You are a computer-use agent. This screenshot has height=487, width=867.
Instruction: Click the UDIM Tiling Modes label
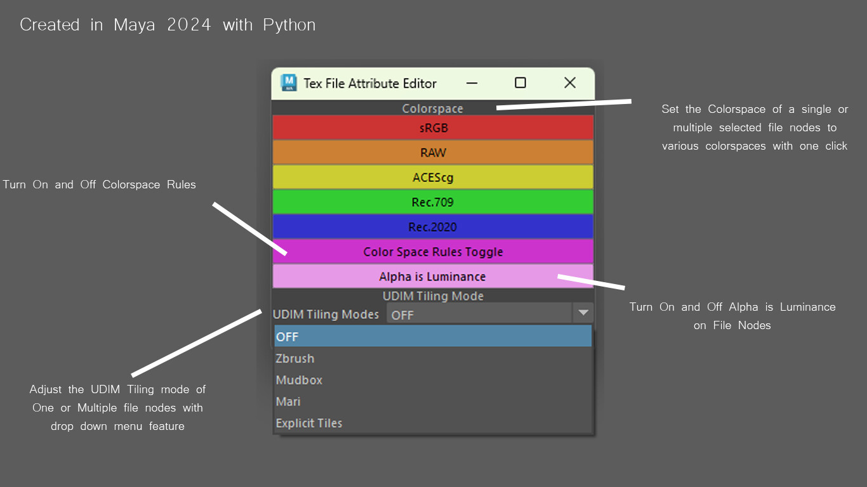(326, 314)
